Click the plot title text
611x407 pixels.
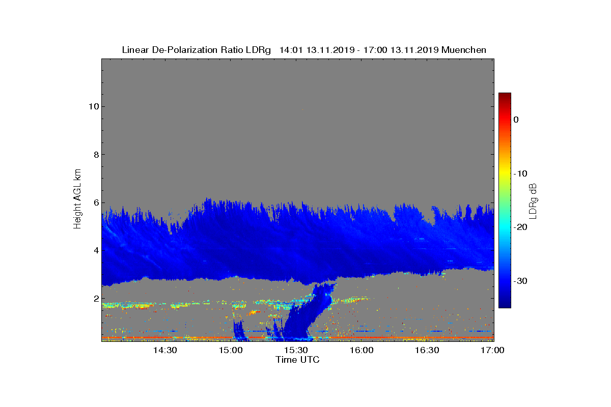(304, 50)
